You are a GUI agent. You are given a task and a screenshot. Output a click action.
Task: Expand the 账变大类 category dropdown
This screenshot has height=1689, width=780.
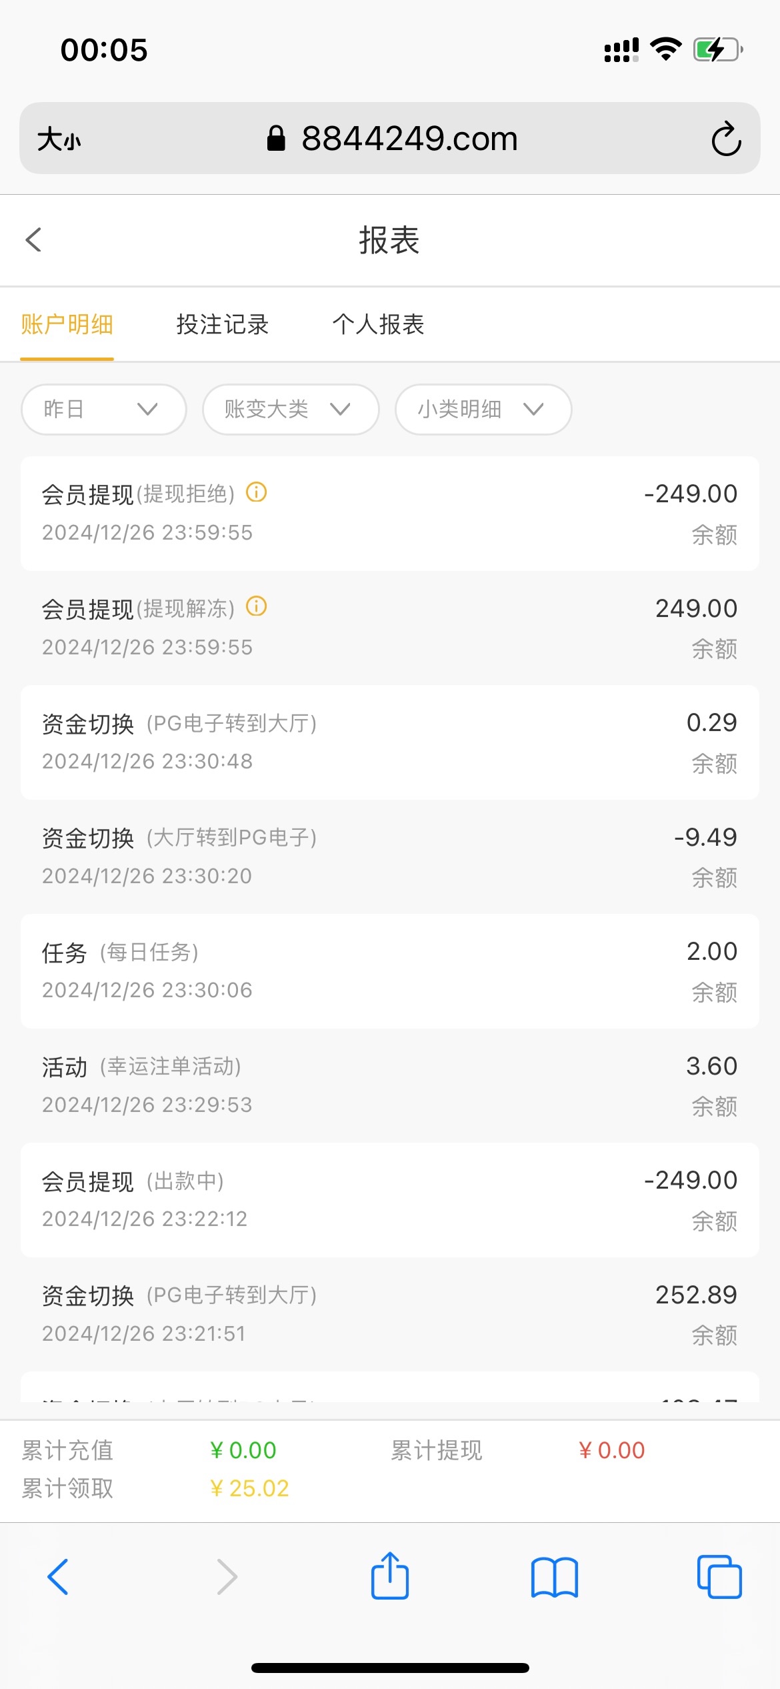coord(291,409)
